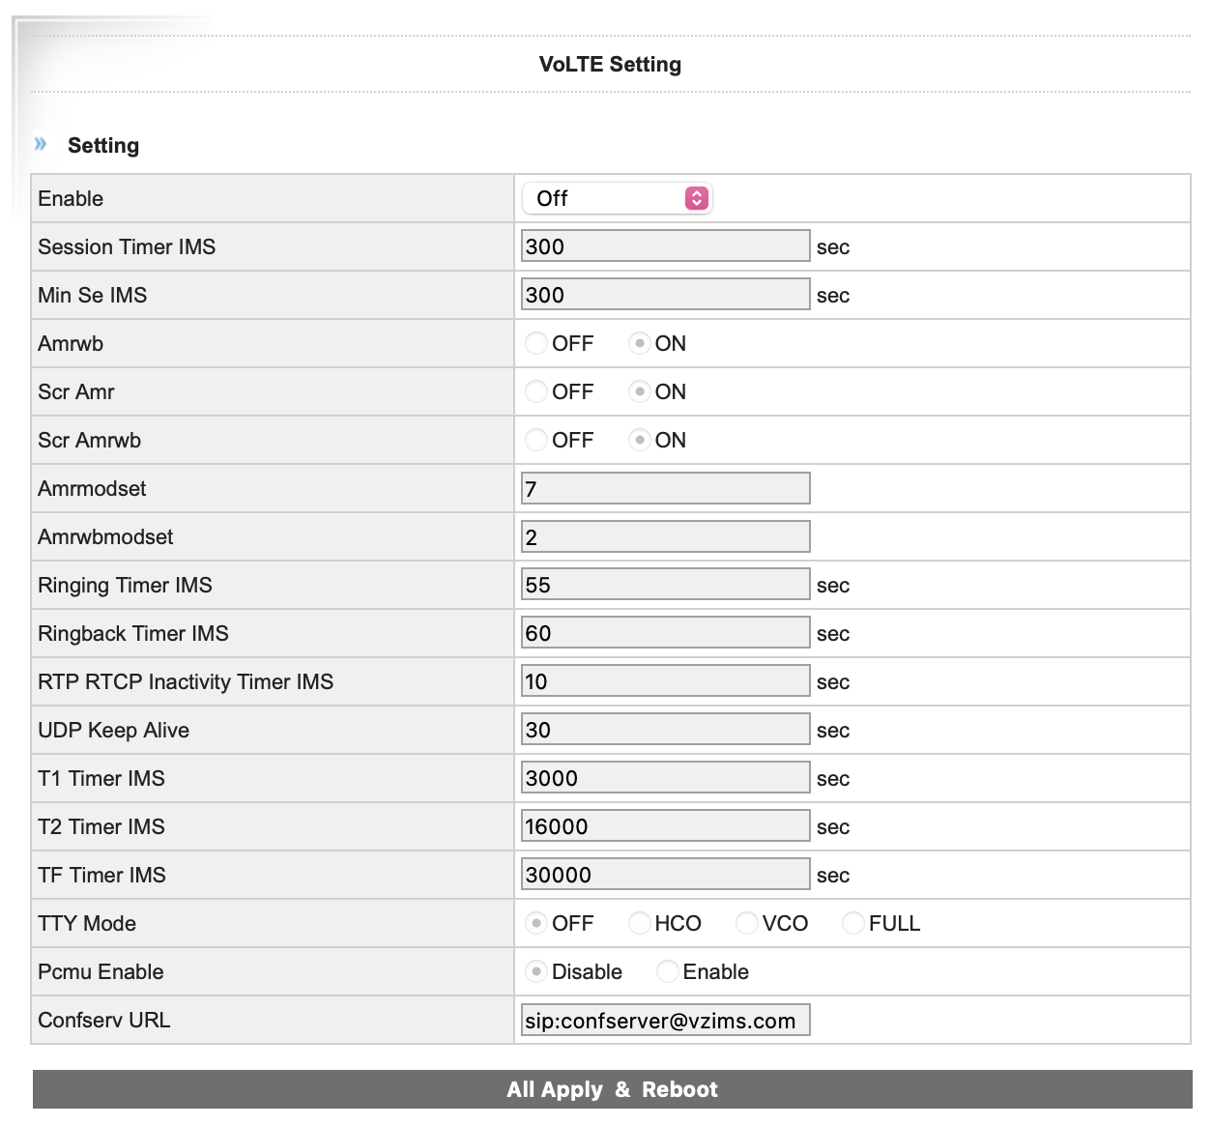Click the UDP Keep Alive field
The image size is (1212, 1125).
click(665, 730)
